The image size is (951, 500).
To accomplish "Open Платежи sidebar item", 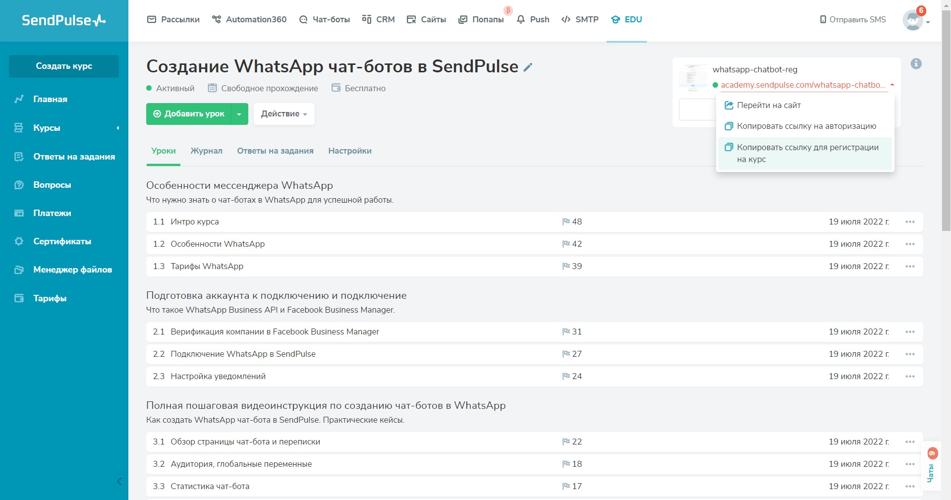I will click(52, 213).
